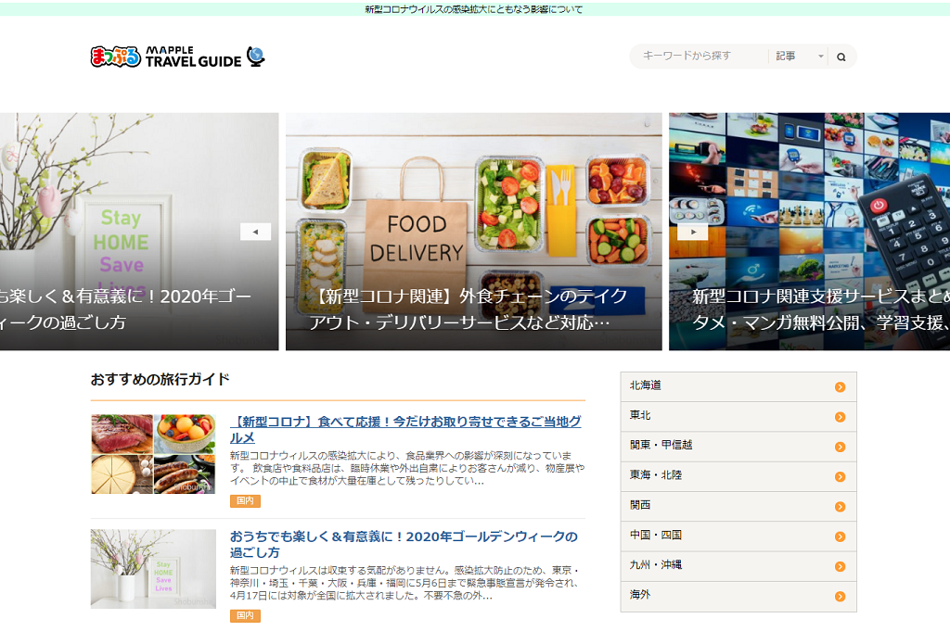The image size is (950, 631).
Task: Click the magnifying glass search icon
Action: click(x=841, y=57)
